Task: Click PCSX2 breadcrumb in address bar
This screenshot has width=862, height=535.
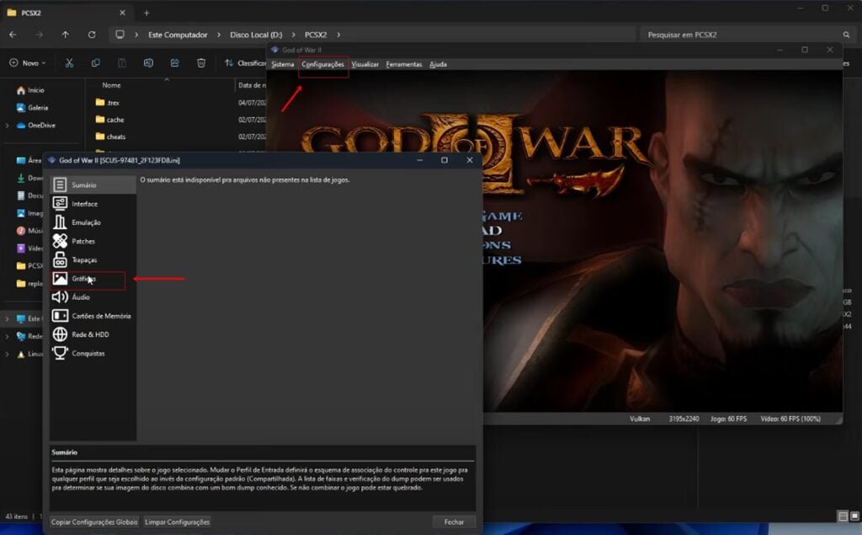Action: tap(316, 35)
